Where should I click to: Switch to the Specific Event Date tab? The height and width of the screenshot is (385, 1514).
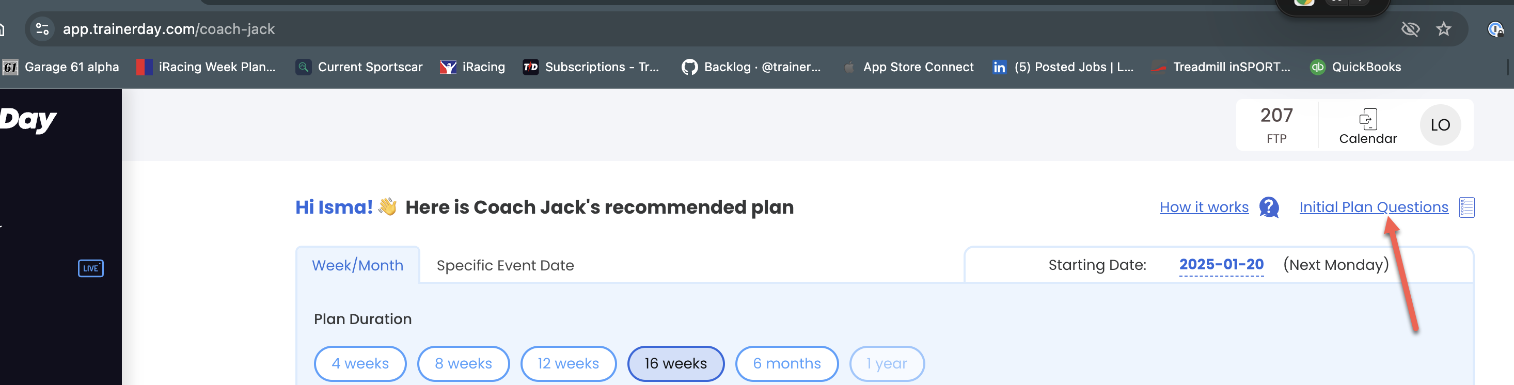click(x=505, y=265)
